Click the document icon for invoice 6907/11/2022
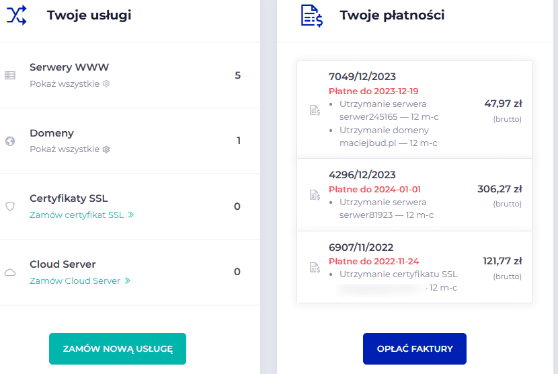Viewport: 558px width, 374px height. point(315,267)
